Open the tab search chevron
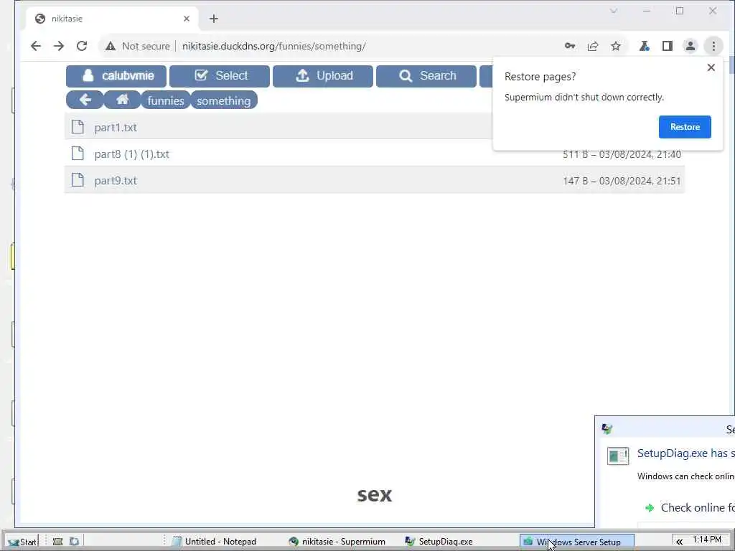 point(614,11)
